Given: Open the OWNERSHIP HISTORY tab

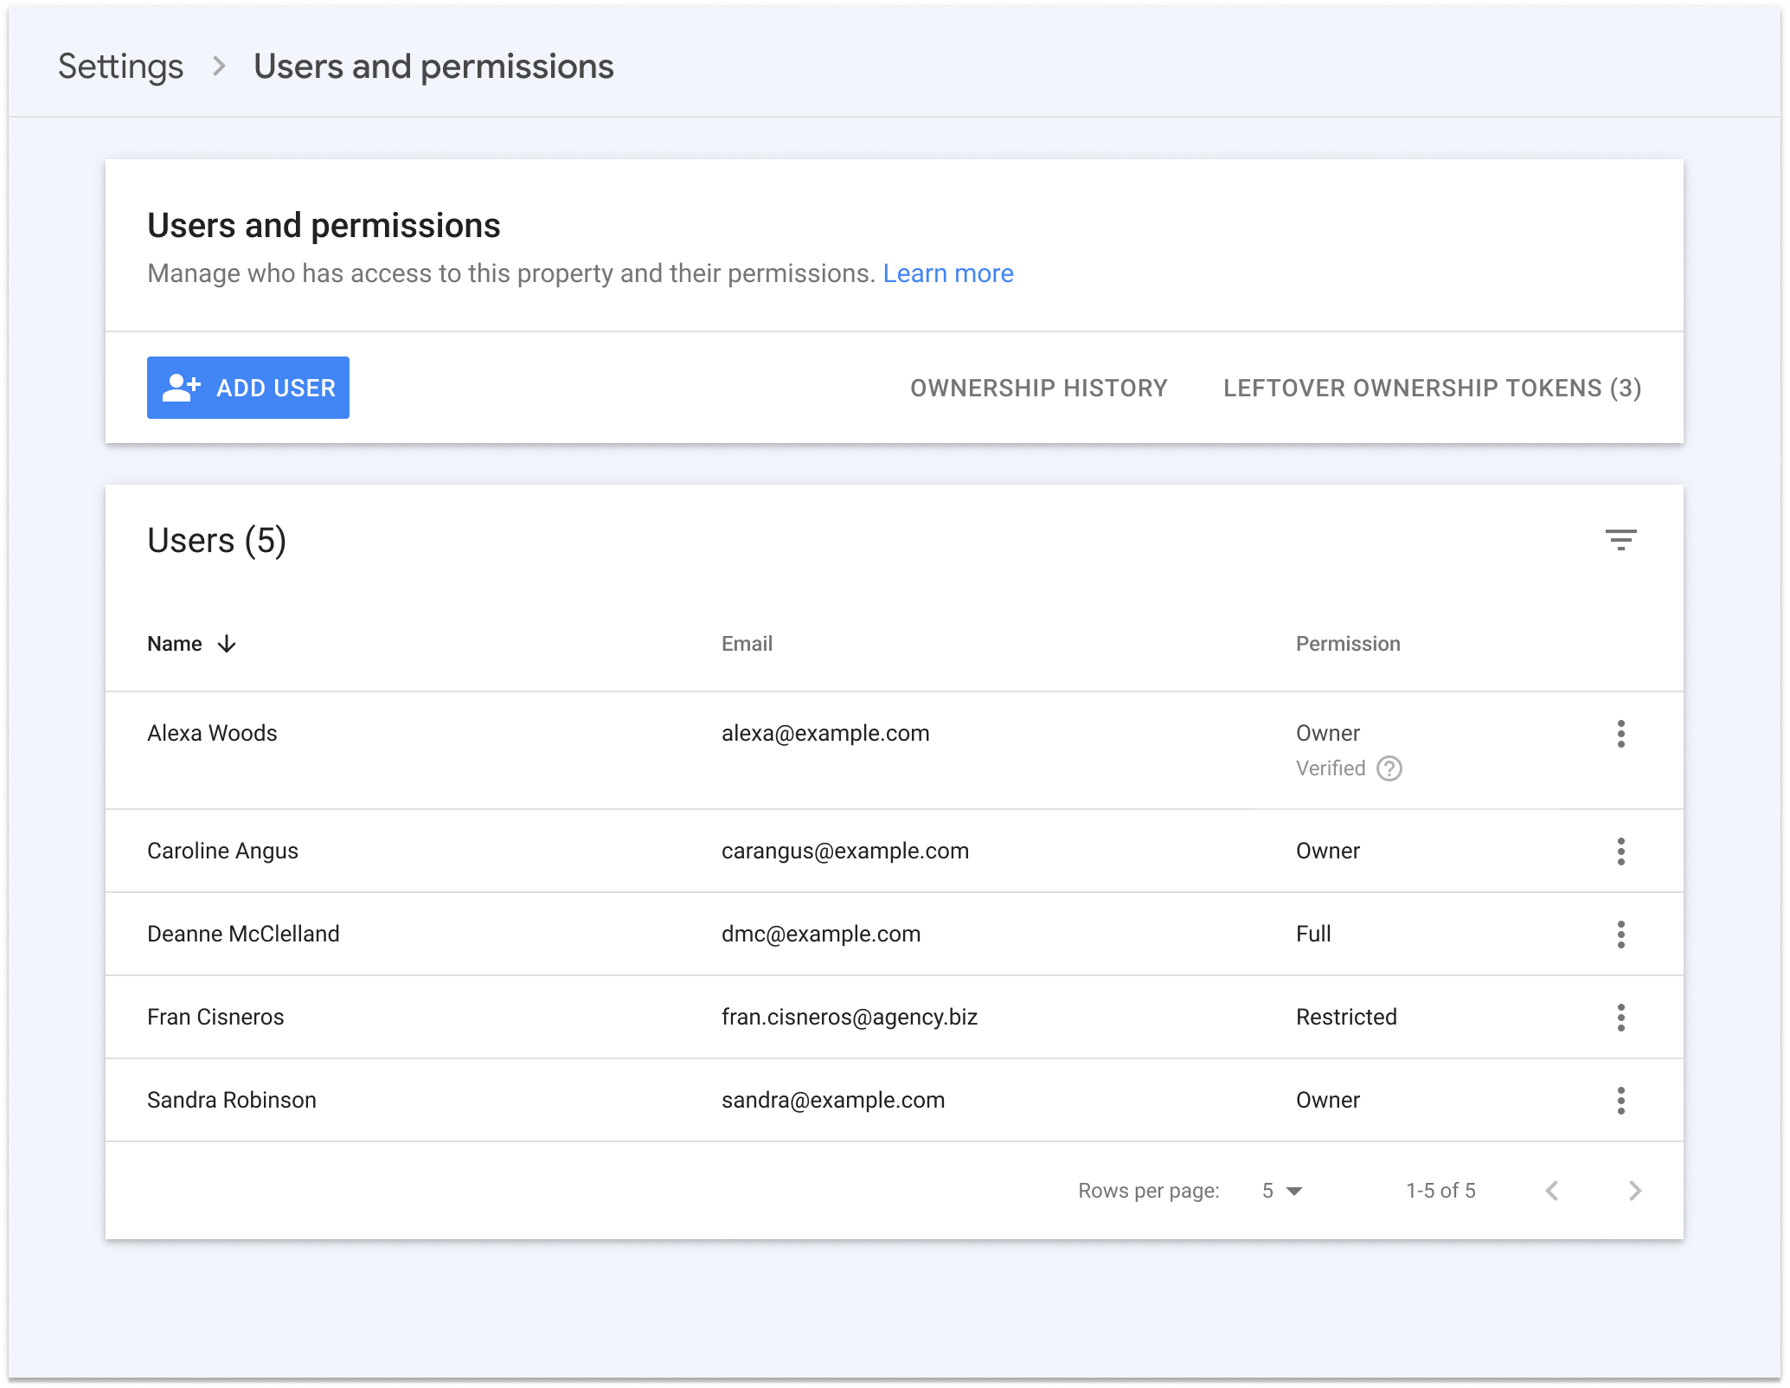Looking at the screenshot, I should 1040,388.
